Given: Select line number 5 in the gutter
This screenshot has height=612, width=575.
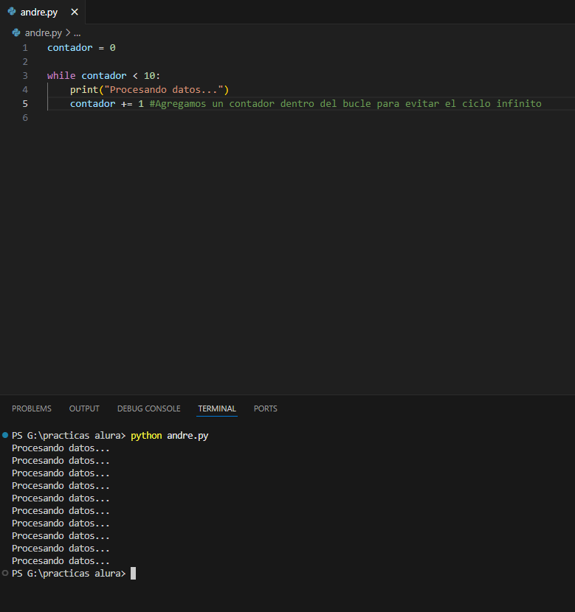Looking at the screenshot, I should pyautogui.click(x=25, y=104).
